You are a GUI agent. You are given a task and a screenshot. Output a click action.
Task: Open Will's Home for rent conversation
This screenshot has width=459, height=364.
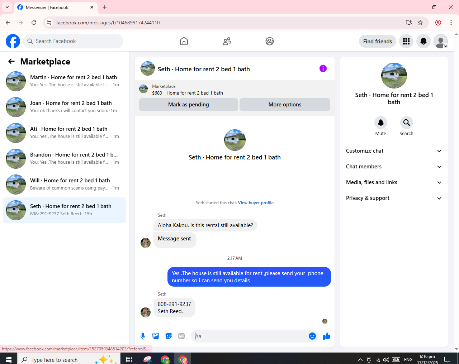(65, 185)
